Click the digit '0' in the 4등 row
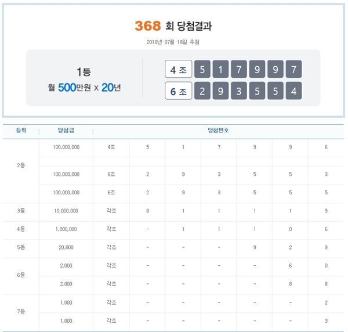 pos(291,229)
